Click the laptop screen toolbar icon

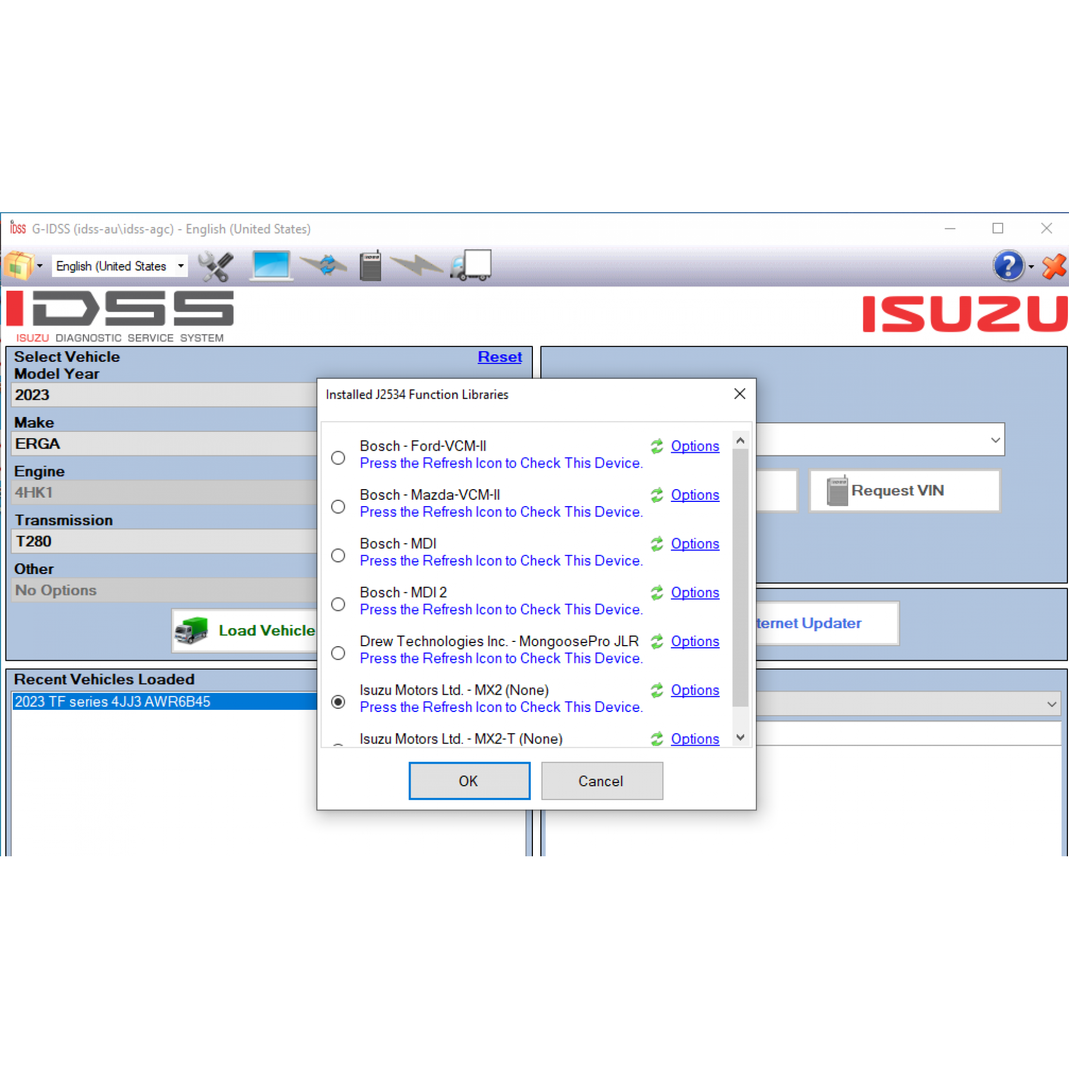click(x=270, y=266)
